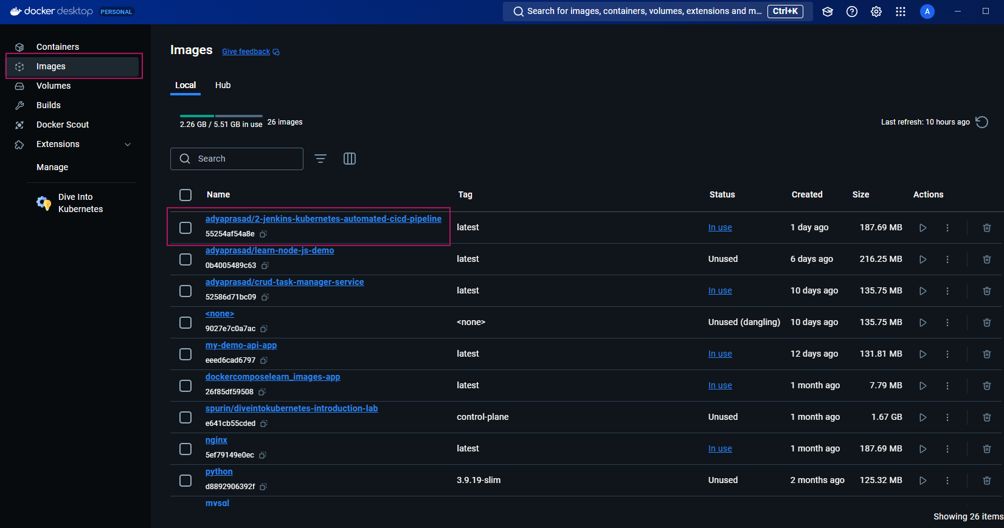The image size is (1004, 528).
Task: Check the python image checkbox
Action: point(185,481)
